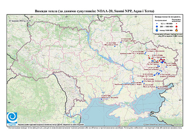Select the large red circle legend symbol
This screenshot has height=133, width=189.
177,26
